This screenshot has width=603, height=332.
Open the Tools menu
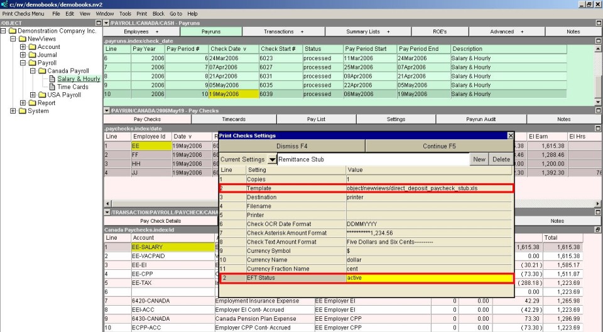point(125,13)
